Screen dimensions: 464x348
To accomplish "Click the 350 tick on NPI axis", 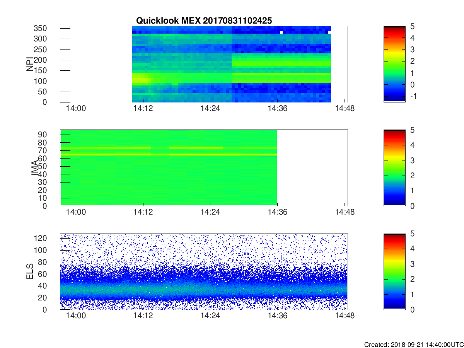I will 41,28.
